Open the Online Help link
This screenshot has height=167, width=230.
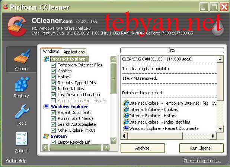(16, 161)
